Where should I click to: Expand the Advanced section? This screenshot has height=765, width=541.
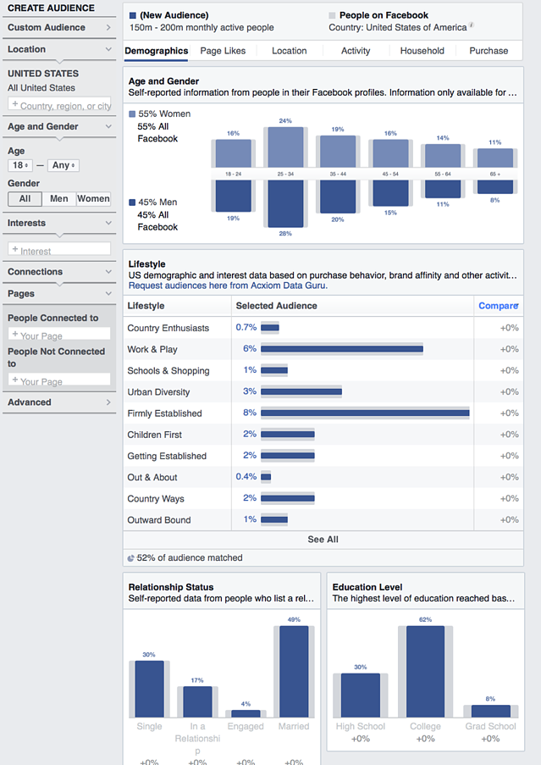click(55, 402)
